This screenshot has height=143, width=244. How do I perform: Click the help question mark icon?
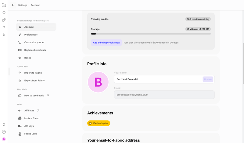click(x=4, y=132)
